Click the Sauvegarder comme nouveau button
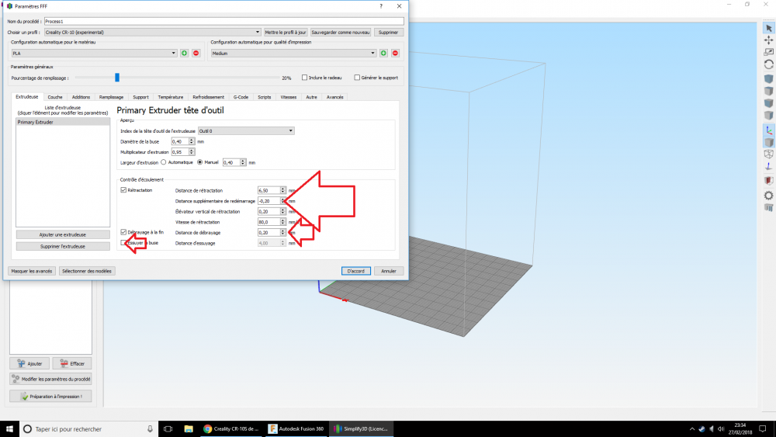Viewport: 776px width, 437px height. coord(341,32)
